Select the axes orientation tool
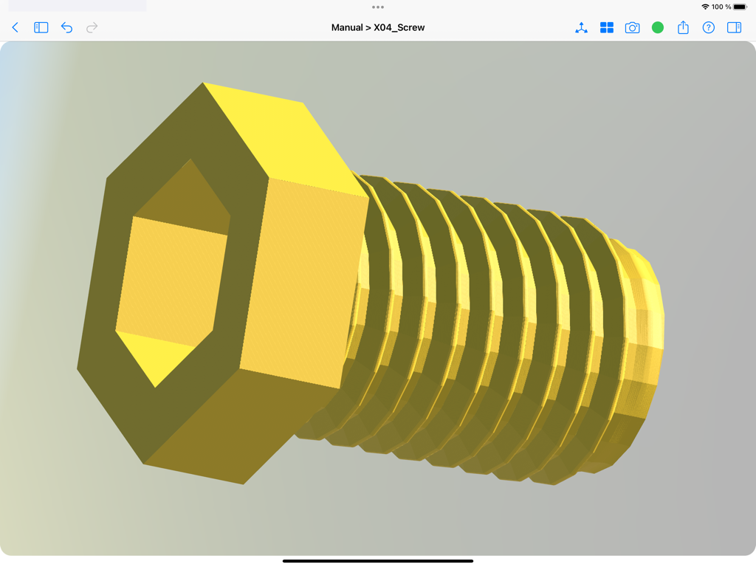The width and height of the screenshot is (756, 567). pyautogui.click(x=581, y=27)
